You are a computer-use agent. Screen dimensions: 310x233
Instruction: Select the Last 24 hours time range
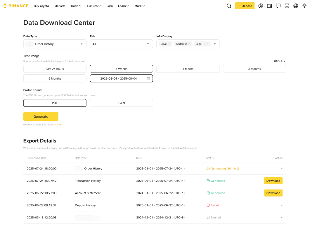point(55,69)
